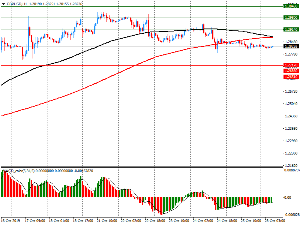Select the red 1.26510 support level label
Viewport: 300px width, 225px height.
291,77
